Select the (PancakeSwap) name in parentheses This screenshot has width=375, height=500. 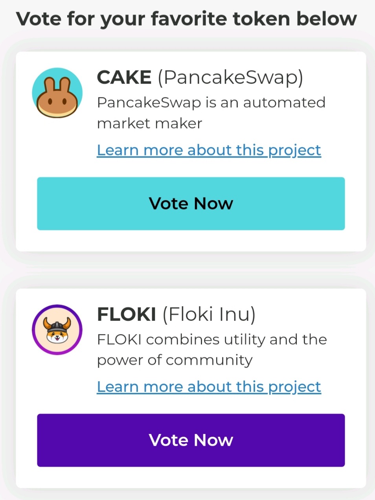click(230, 77)
